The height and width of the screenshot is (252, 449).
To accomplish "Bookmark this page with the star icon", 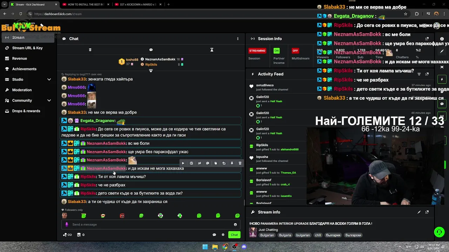I will [x=406, y=14].
